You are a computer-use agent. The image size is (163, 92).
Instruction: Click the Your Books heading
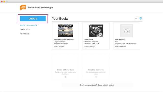[x=60, y=19]
